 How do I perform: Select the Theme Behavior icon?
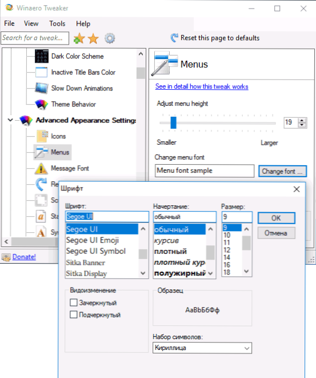coord(42,104)
